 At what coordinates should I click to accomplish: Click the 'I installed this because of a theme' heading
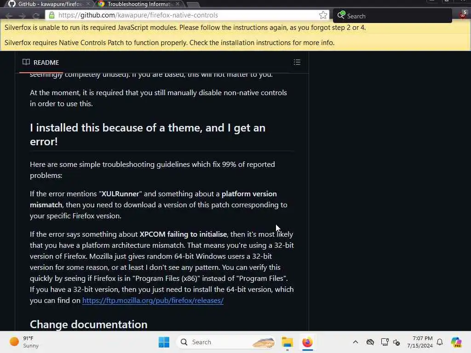click(x=148, y=135)
